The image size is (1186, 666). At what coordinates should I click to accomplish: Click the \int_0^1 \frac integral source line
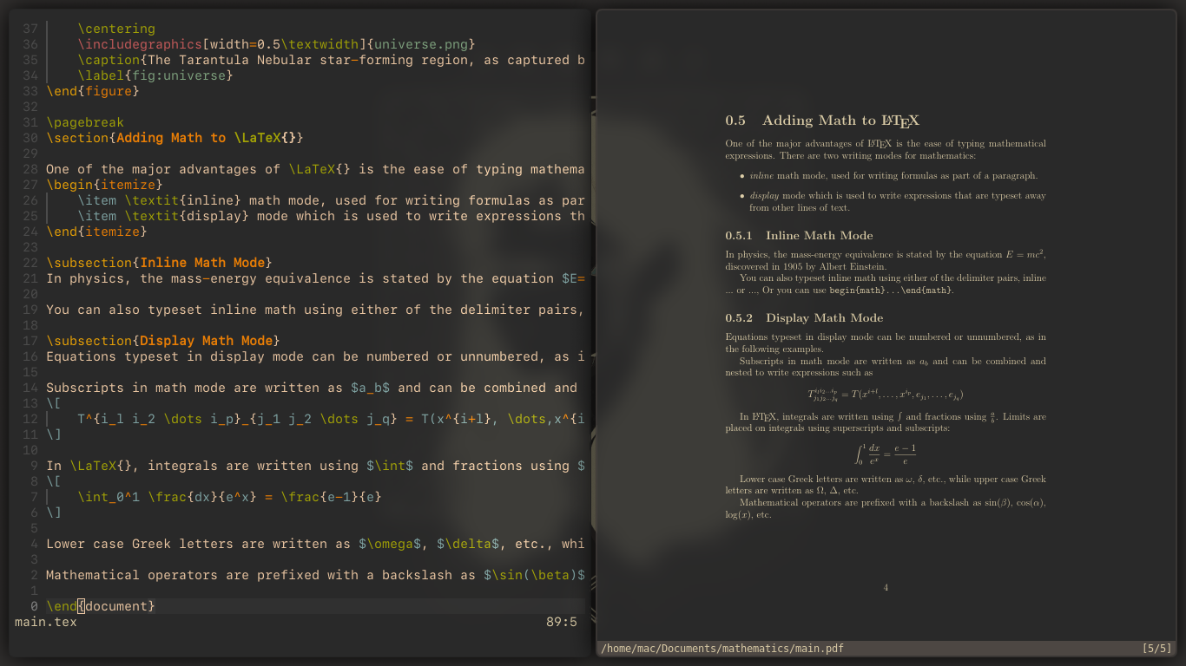pyautogui.click(x=229, y=497)
